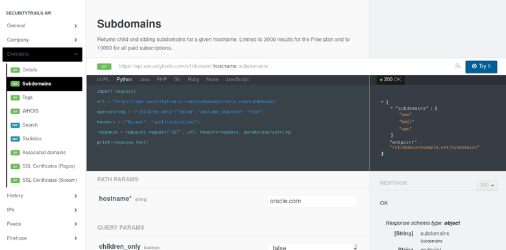Expand the Feeds sidebar section
This screenshot has width=506, height=250.
tap(42, 224)
